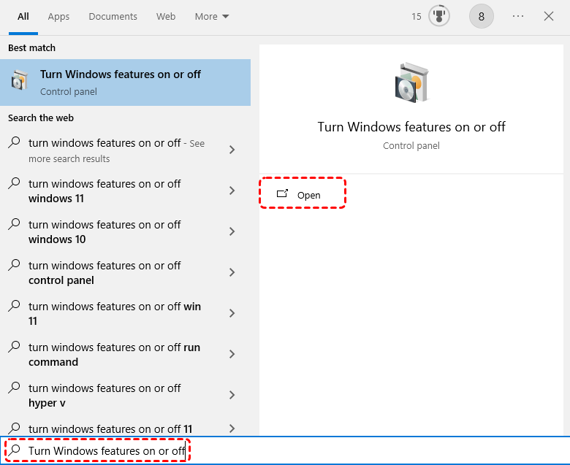Click search icon beside win 11 suggestion
Image resolution: width=570 pixels, height=465 pixels.
(x=14, y=305)
